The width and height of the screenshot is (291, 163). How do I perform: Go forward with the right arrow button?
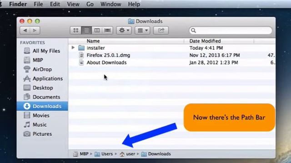pos(35,30)
